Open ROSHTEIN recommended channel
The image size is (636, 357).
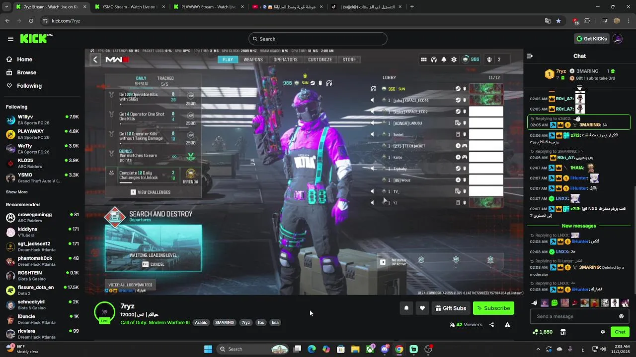pos(42,275)
